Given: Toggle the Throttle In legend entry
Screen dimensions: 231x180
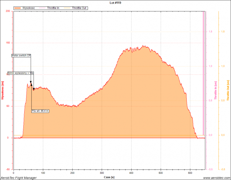Looking at the screenshot, I should 53,8.
